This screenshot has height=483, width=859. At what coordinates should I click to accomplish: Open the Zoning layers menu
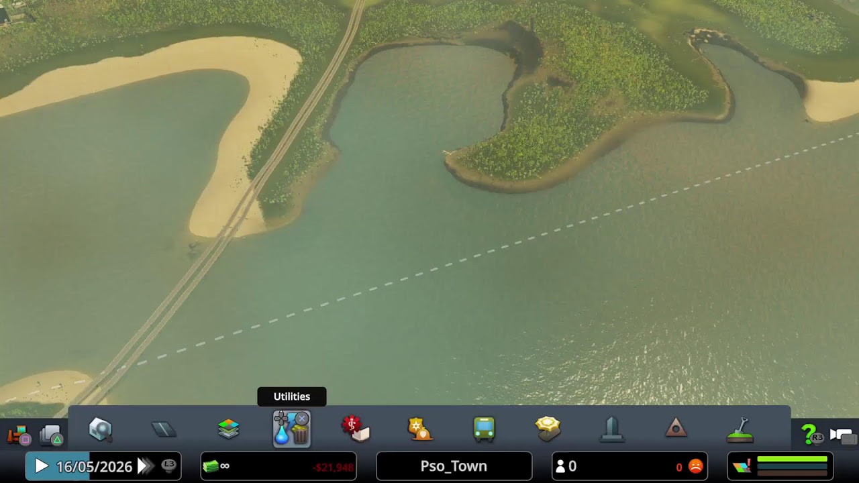coord(228,429)
